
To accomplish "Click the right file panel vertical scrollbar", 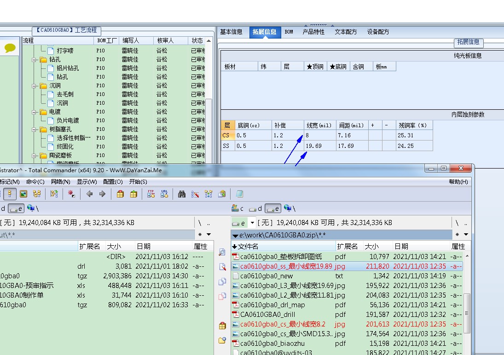I will pyautogui.click(x=467, y=303).
